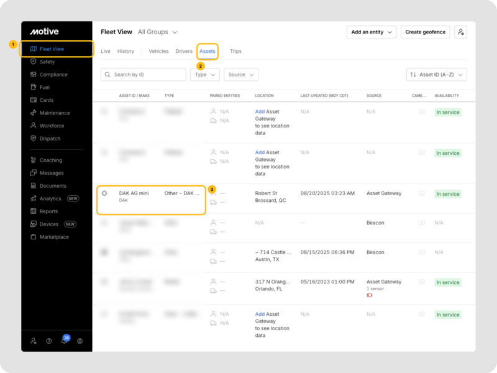Click the Add an entity button

tap(372, 32)
